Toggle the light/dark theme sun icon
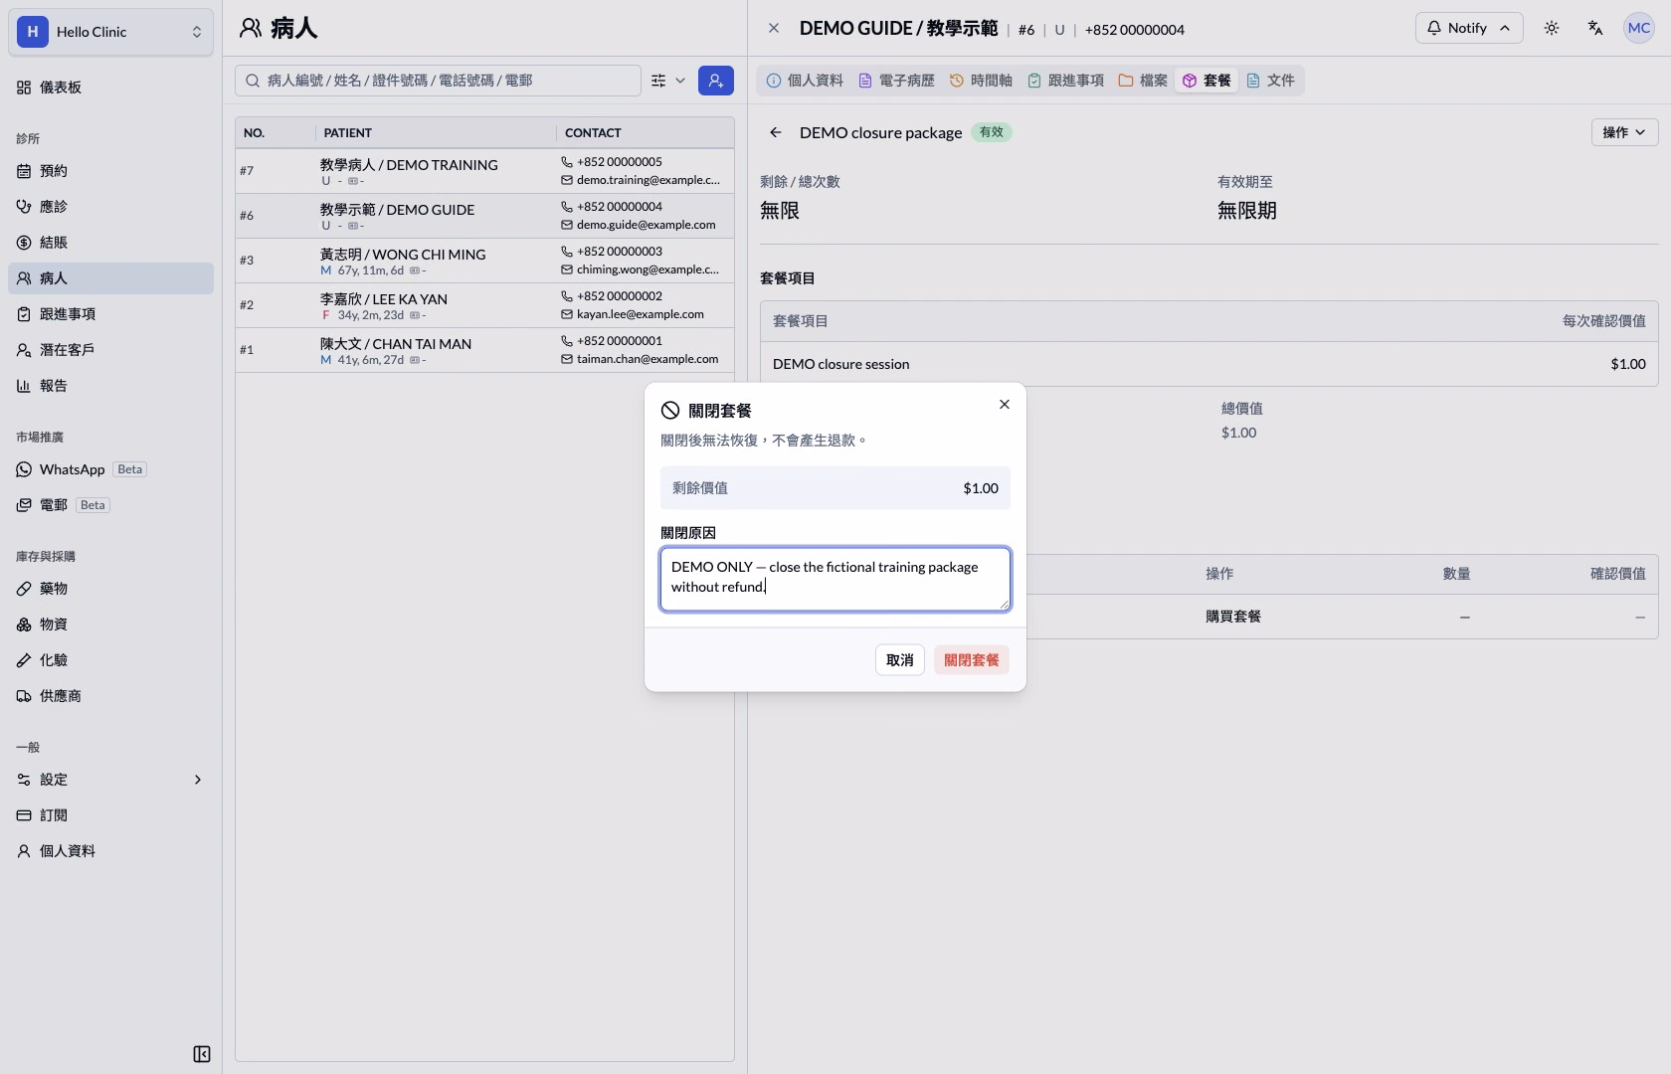The image size is (1671, 1074). pos(1552,28)
